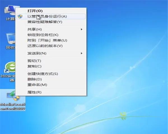The image size is (168, 134).
Task: Select 创建快捷方式(S) menu entry
Action: [x=43, y=74]
